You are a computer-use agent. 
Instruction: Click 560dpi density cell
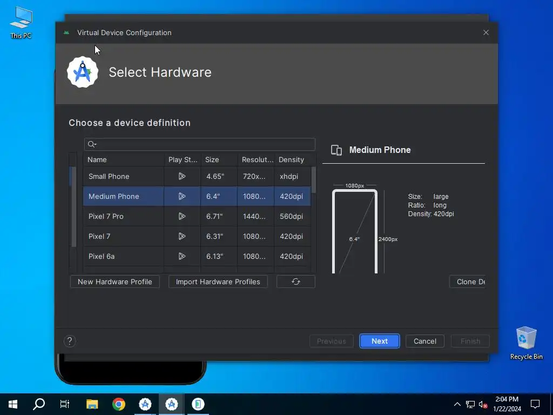(x=291, y=216)
